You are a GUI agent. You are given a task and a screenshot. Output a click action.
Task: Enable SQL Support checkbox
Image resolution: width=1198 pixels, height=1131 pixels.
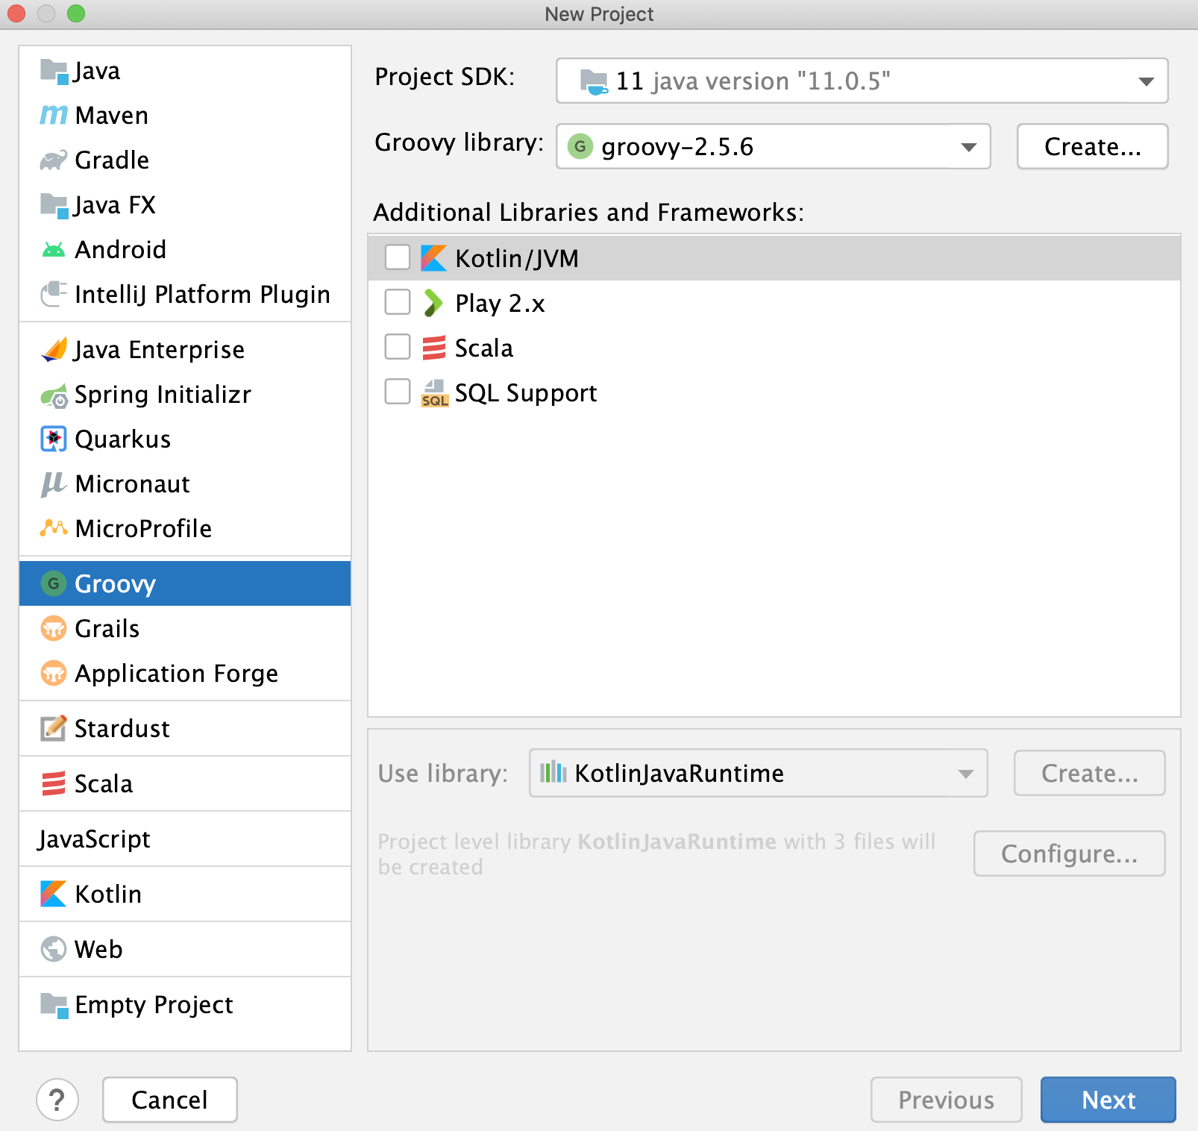pos(398,391)
